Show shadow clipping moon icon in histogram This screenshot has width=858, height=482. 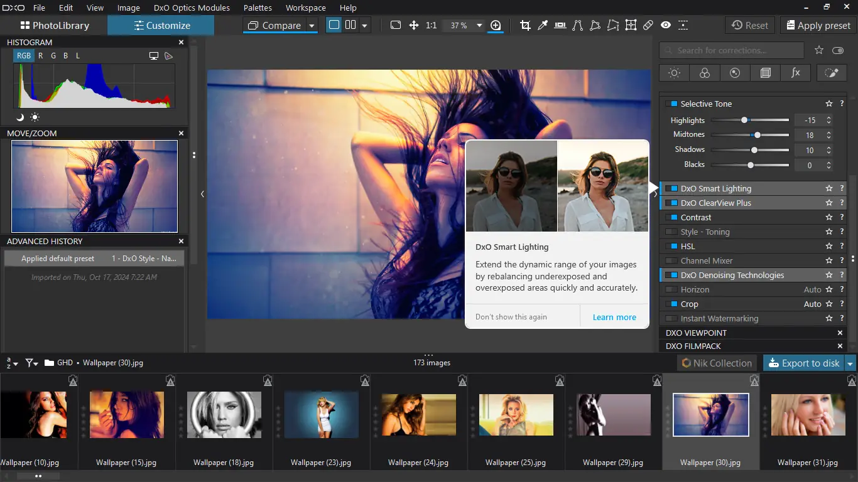pos(20,117)
